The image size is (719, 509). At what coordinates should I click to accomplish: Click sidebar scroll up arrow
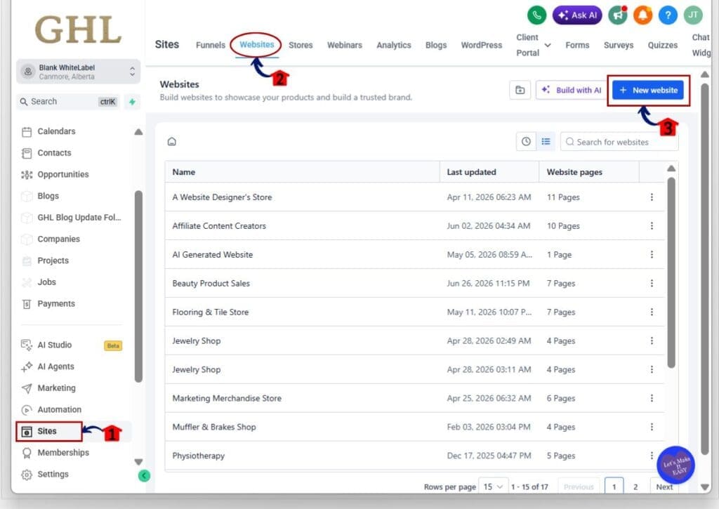138,132
